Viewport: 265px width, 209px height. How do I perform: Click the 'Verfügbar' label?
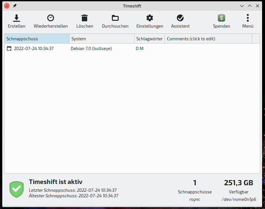(239, 192)
